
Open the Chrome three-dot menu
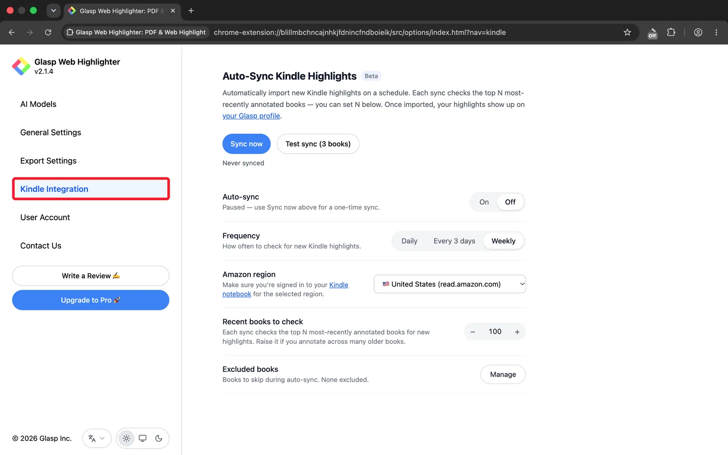pyautogui.click(x=716, y=32)
